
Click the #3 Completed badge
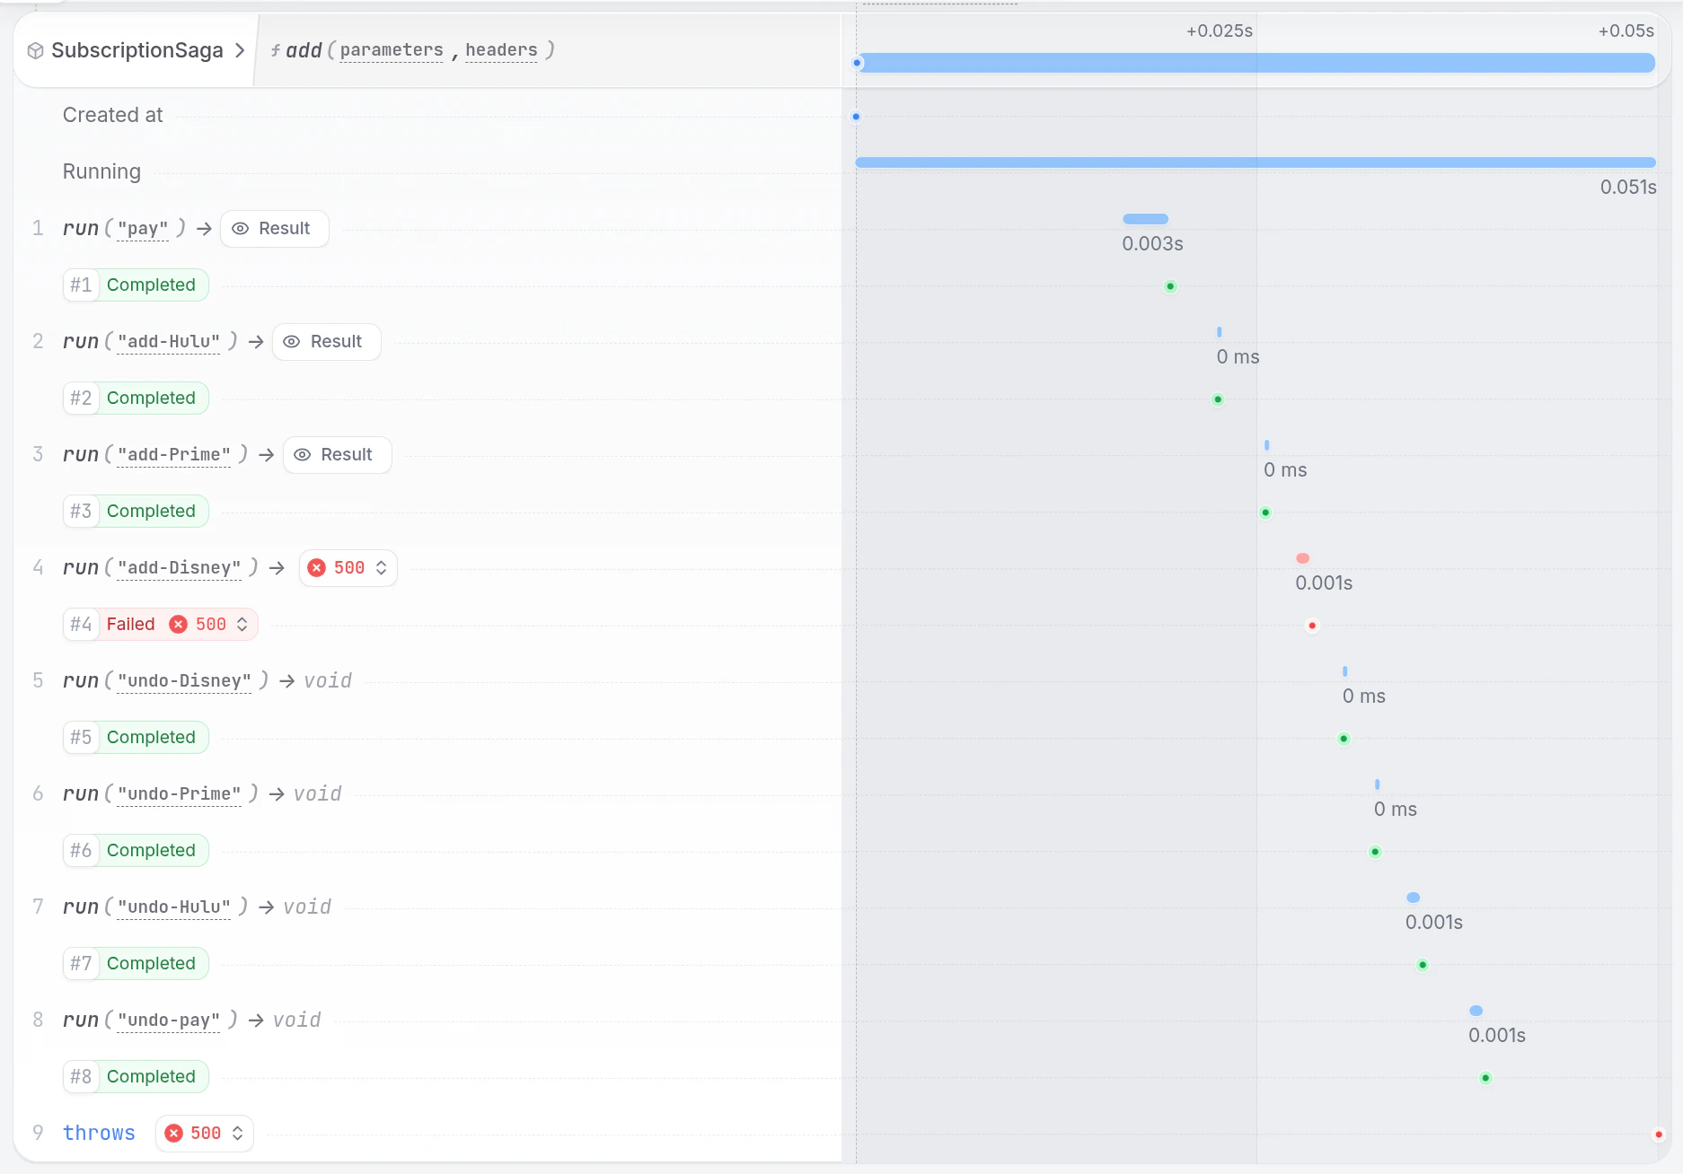pyautogui.click(x=136, y=512)
